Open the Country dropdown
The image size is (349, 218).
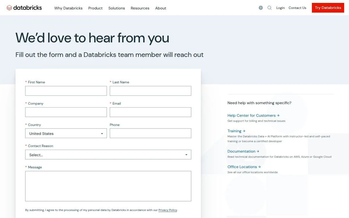tap(66, 133)
